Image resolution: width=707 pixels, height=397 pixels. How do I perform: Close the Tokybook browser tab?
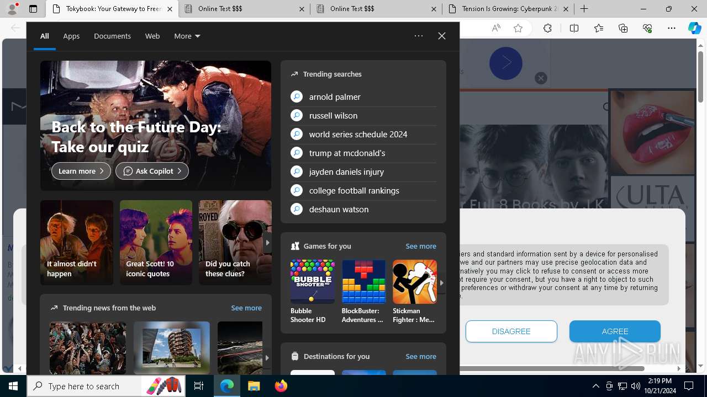170,9
